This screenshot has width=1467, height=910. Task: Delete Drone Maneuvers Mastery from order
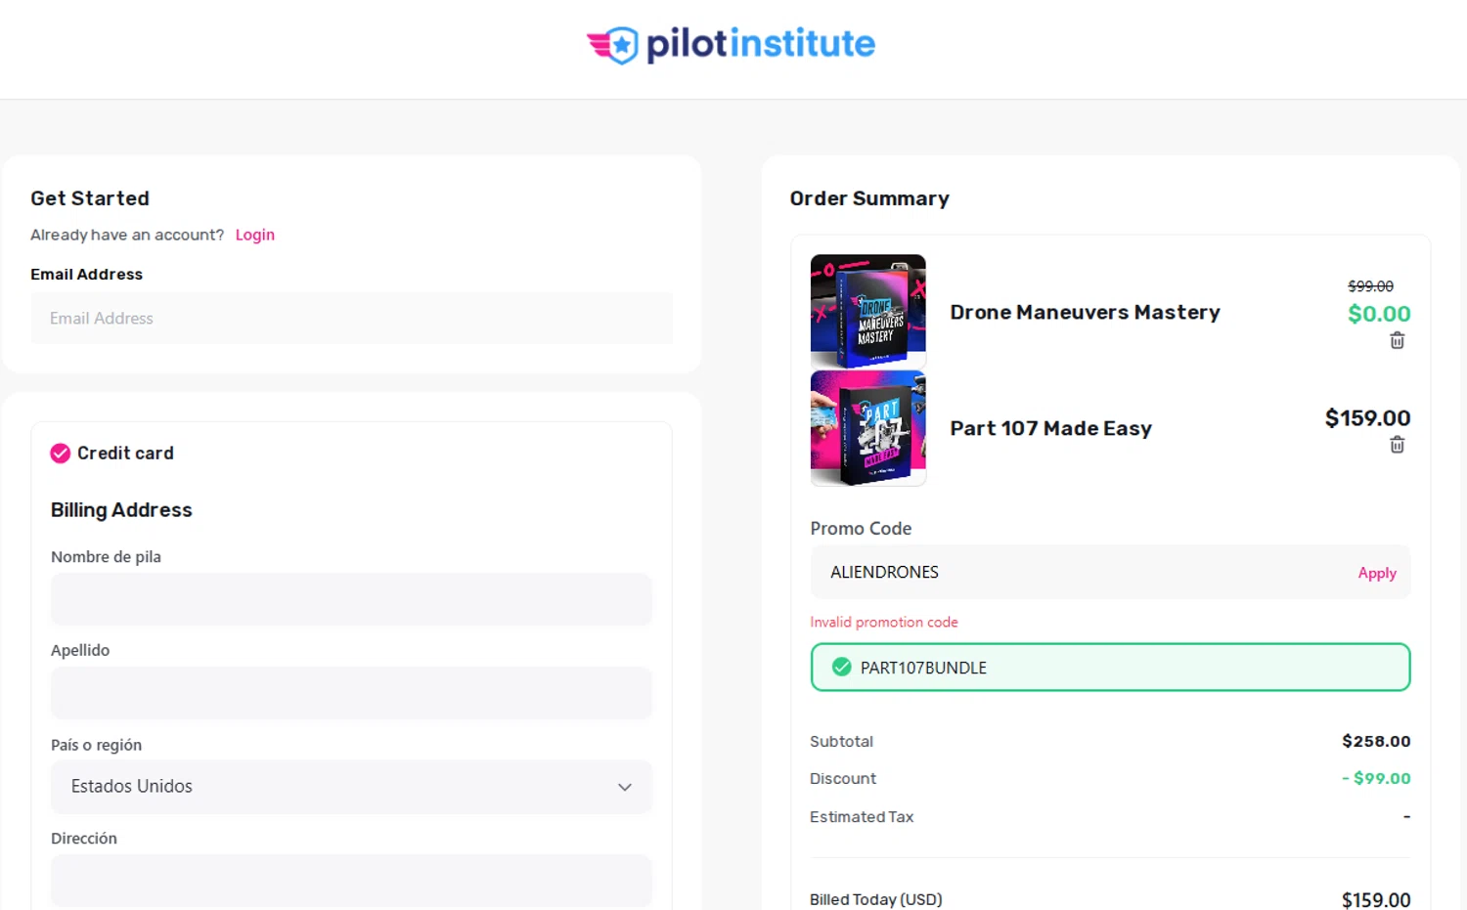1397,340
